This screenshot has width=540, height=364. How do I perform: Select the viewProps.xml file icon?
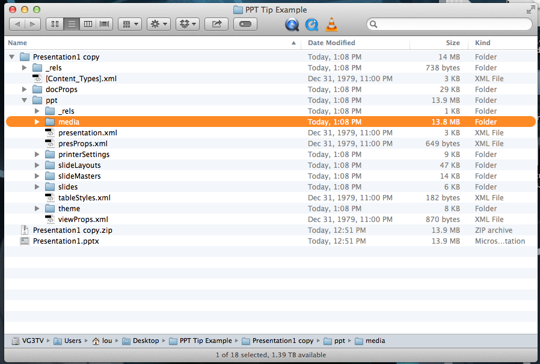[x=50, y=219]
